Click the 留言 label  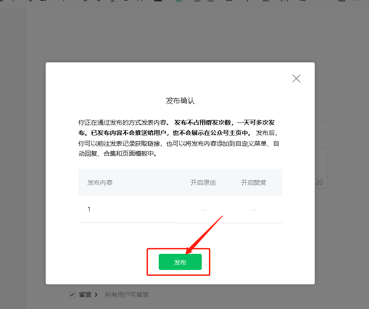85,295
